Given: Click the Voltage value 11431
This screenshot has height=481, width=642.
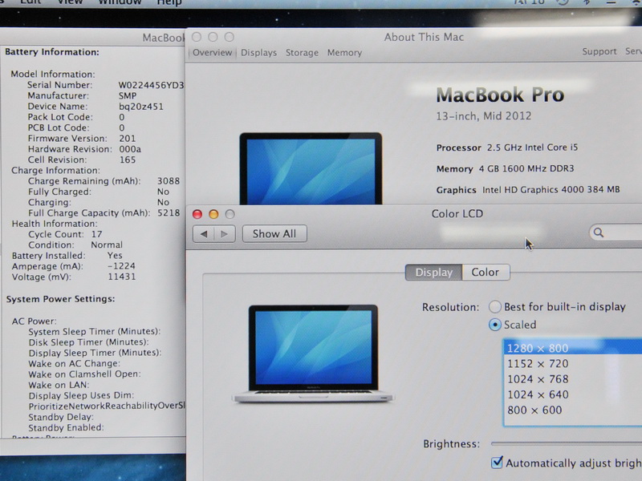Looking at the screenshot, I should pos(122,277).
